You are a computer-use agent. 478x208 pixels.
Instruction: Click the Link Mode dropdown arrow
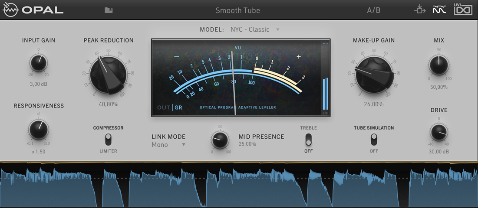[184, 144]
